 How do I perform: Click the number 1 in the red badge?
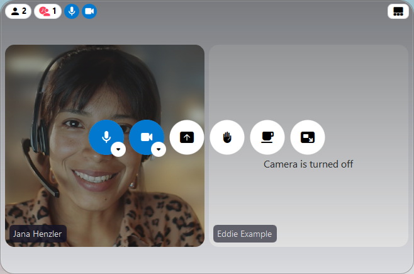pyautogui.click(x=54, y=11)
